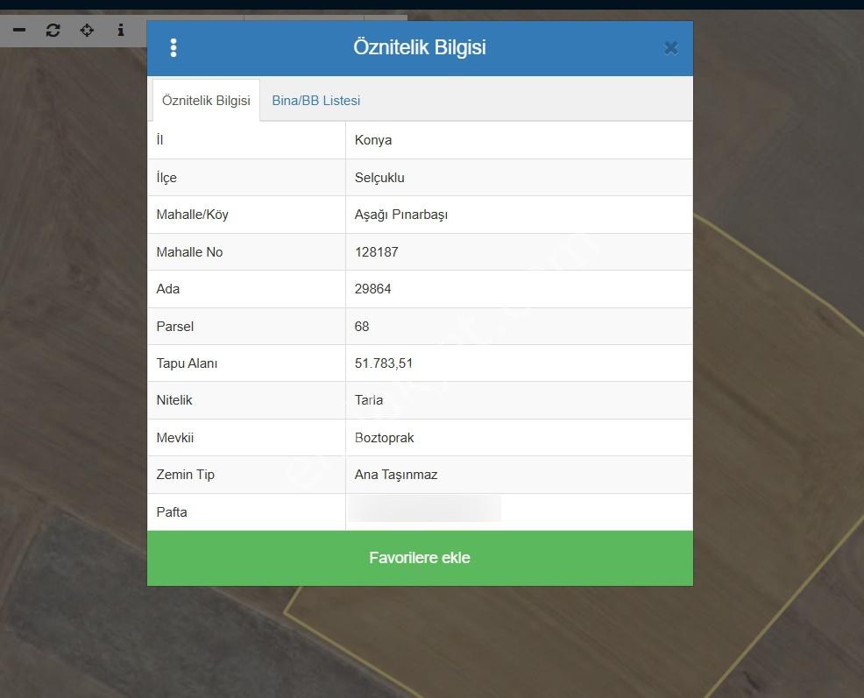Viewport: 864px width, 698px height.
Task: Click the refresh arrows icon in toolbar
Action: tap(53, 30)
